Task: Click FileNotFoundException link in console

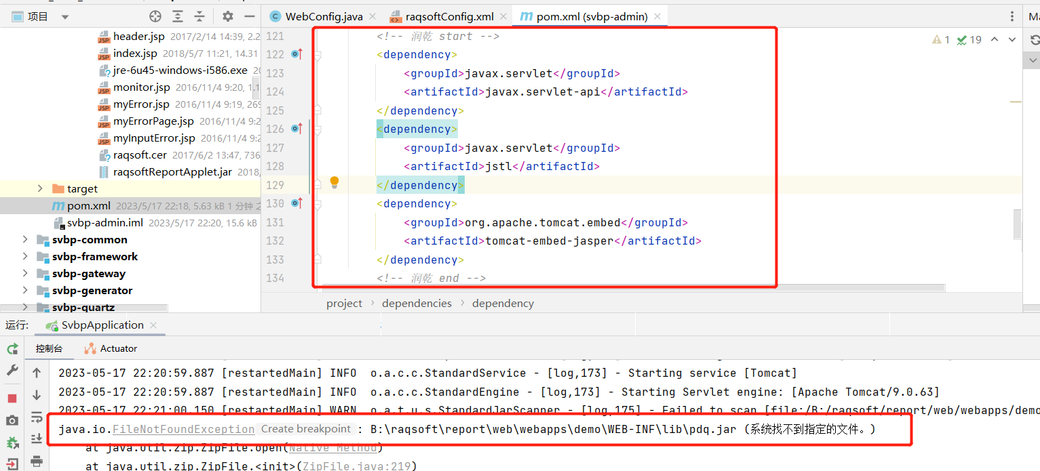Action: click(x=183, y=429)
